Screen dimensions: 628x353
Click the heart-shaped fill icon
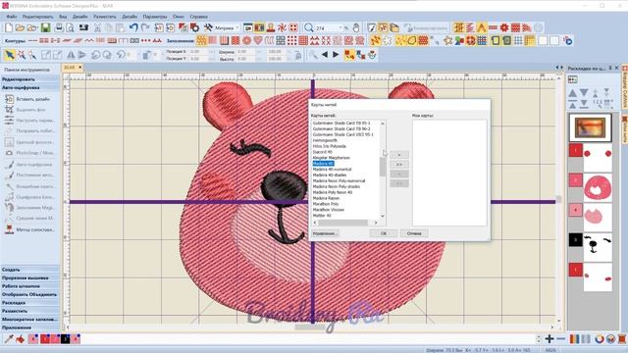[x=258, y=40]
